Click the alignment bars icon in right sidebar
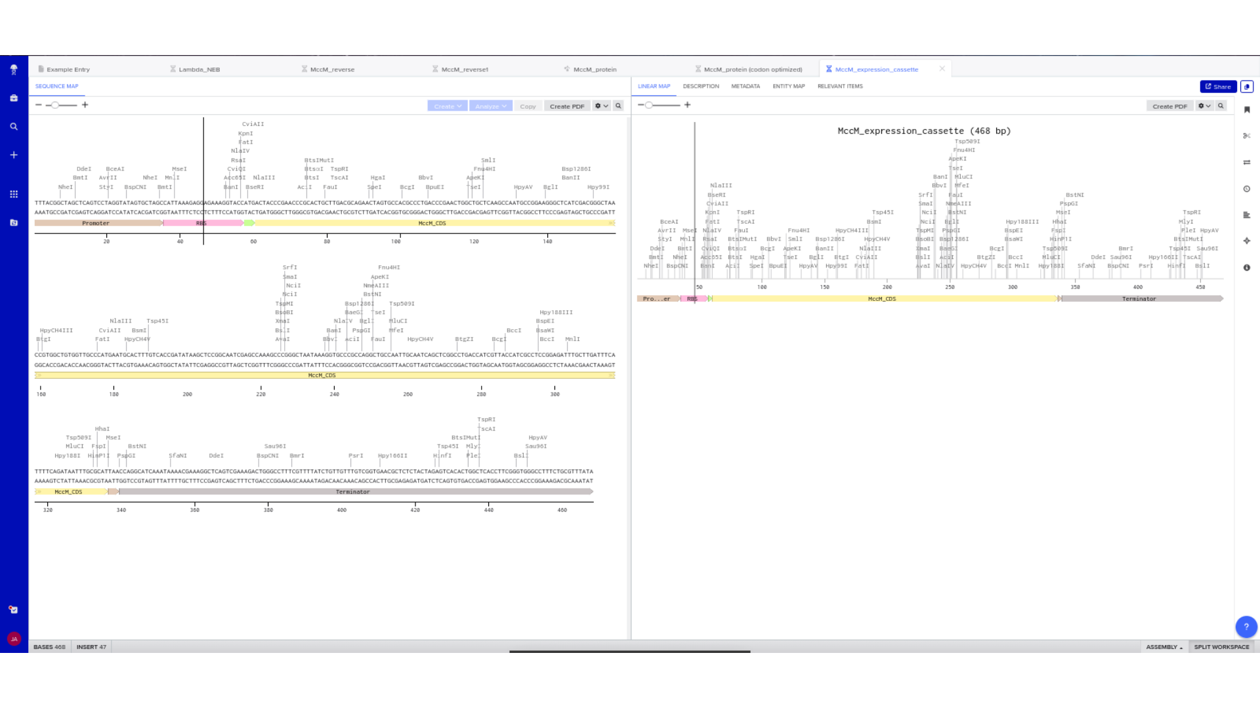 (x=1246, y=215)
